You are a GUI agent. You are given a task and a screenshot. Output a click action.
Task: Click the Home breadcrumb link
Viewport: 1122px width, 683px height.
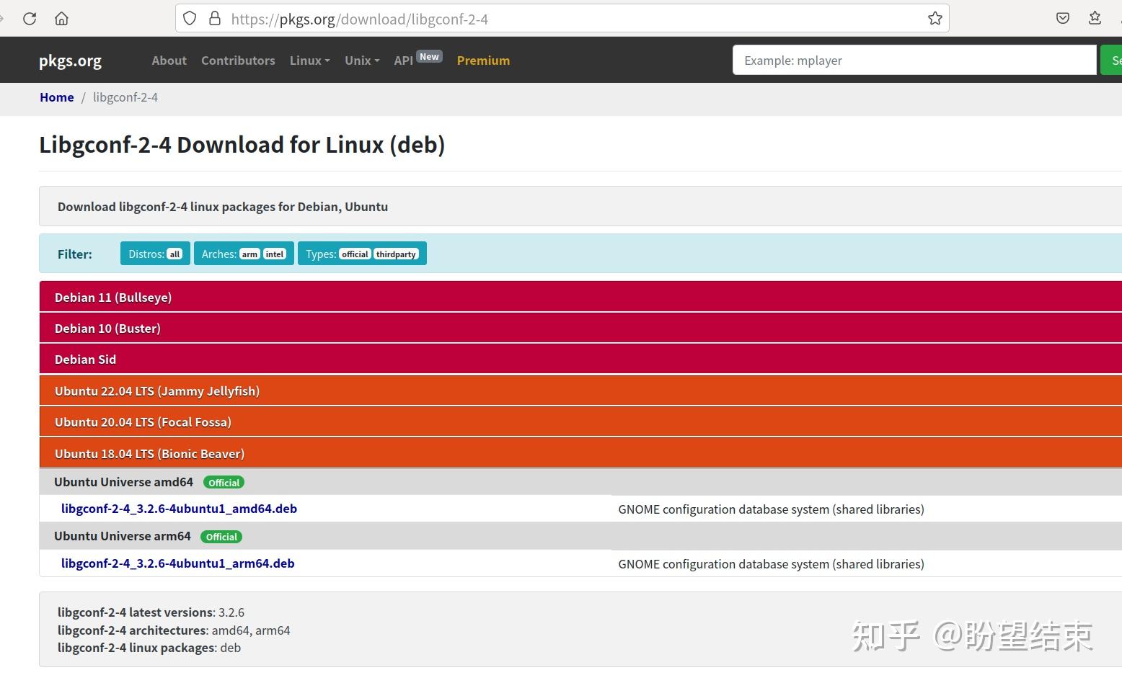point(56,97)
